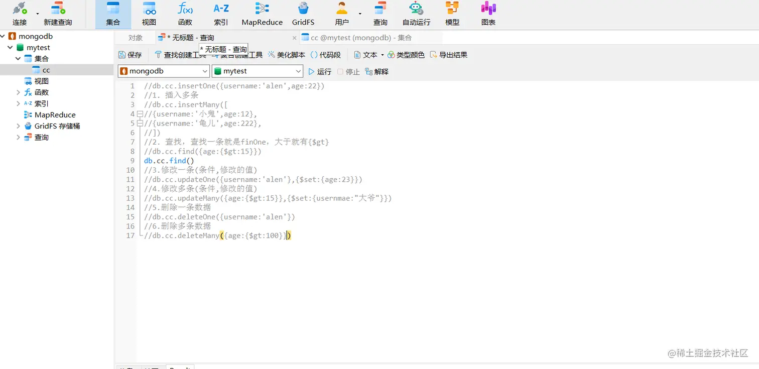759x369 pixels.
Task: Click 美化脚本 to beautify the script
Action: [x=286, y=55]
